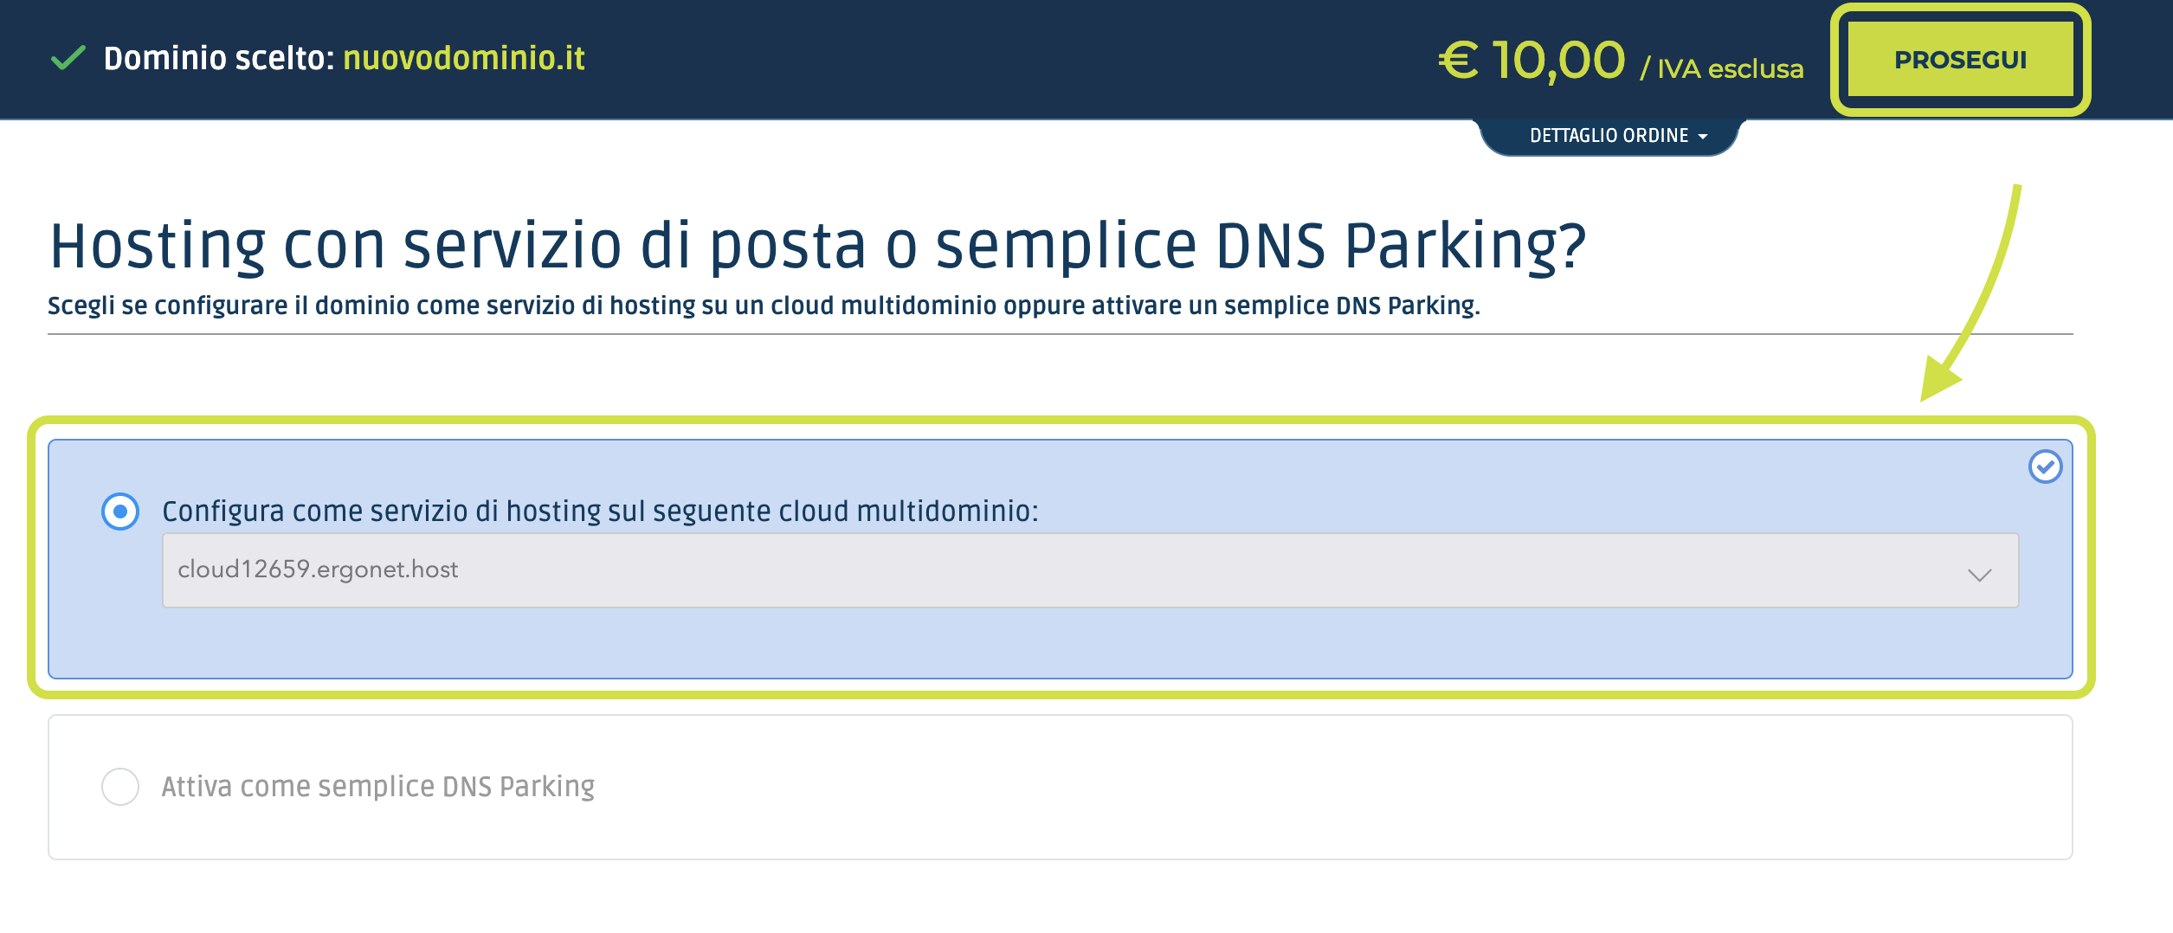This screenshot has height=933, width=2173.
Task: Click the 'Scegli se configurare il dominio' subtitle
Action: tap(763, 306)
